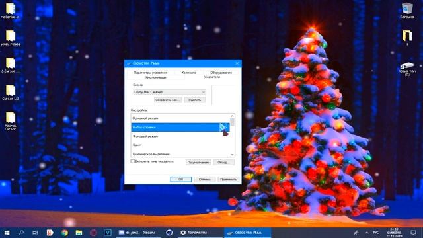Select Выбор справки cursor row
The image size is (423, 238).
(x=180, y=127)
